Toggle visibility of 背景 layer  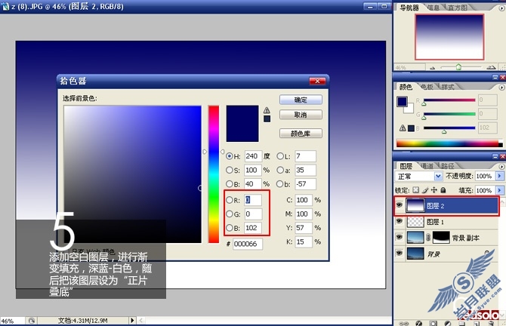click(x=400, y=253)
